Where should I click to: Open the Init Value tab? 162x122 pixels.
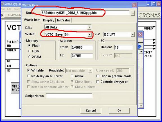64,20
